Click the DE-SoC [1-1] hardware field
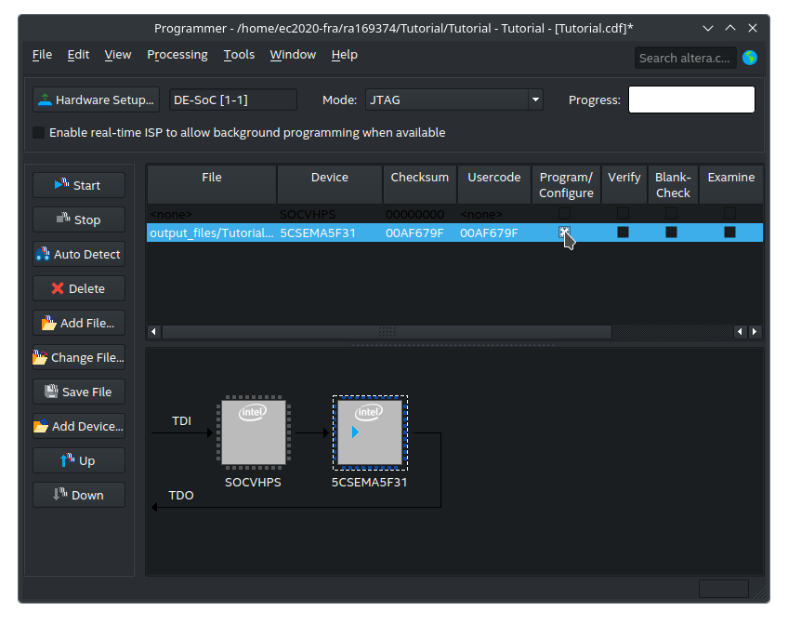This screenshot has height=625, width=788. click(x=233, y=100)
